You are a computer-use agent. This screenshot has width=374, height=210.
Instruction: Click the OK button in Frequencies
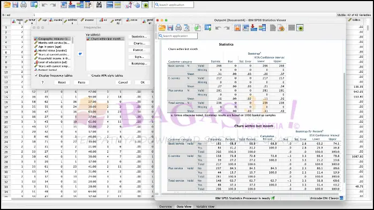click(143, 82)
